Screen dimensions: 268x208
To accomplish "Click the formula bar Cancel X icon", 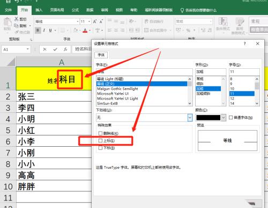I will pyautogui.click(x=44, y=49).
